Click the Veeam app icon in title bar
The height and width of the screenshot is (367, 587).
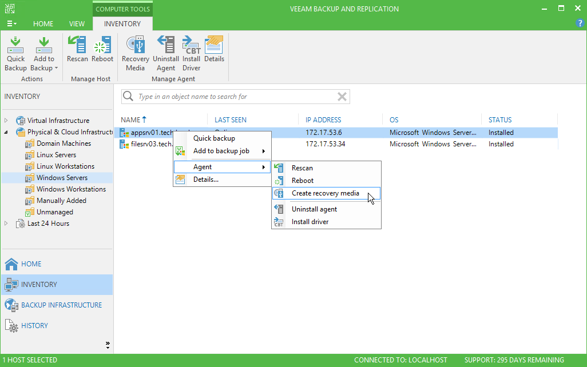click(x=10, y=9)
